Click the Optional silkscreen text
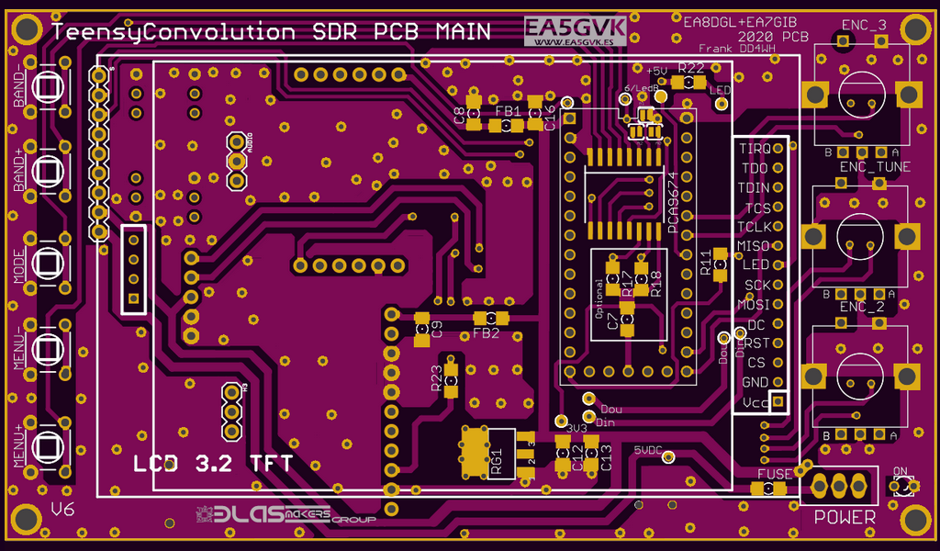The height and width of the screenshot is (551, 940). pos(599,298)
